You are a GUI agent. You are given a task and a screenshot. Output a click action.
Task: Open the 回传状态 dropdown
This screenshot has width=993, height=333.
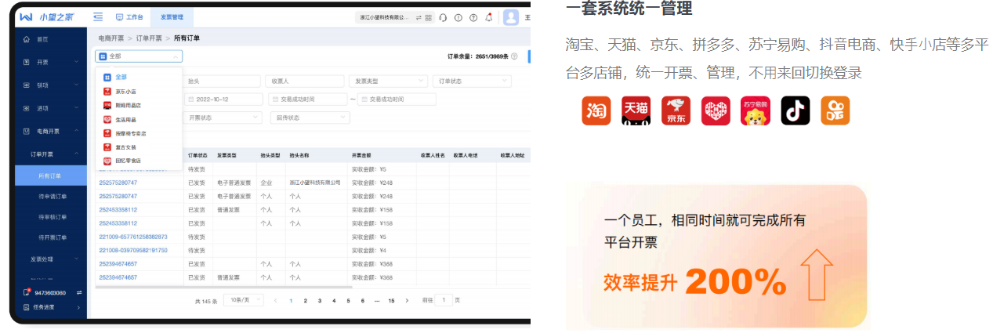(310, 118)
